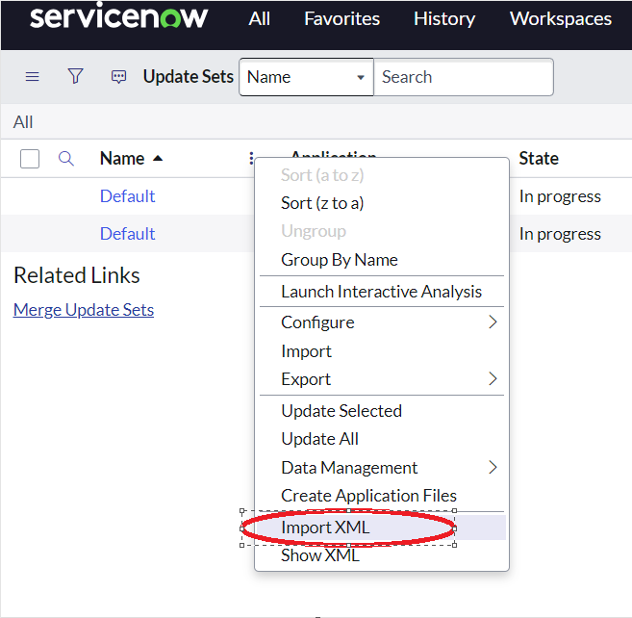Open the Workspaces navigation tab
Viewport: 632px width, 618px height.
[x=560, y=18]
